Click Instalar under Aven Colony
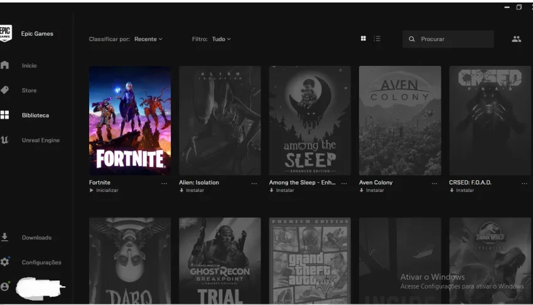This screenshot has height=305, width=533. pos(372,190)
